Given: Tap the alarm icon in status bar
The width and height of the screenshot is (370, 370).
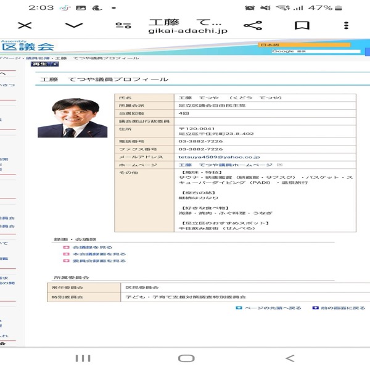Looking at the screenshot, I should tap(250, 8).
